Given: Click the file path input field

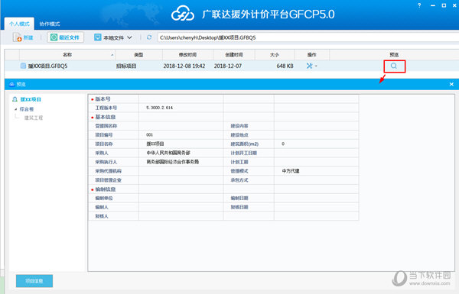Looking at the screenshot, I should [x=308, y=37].
